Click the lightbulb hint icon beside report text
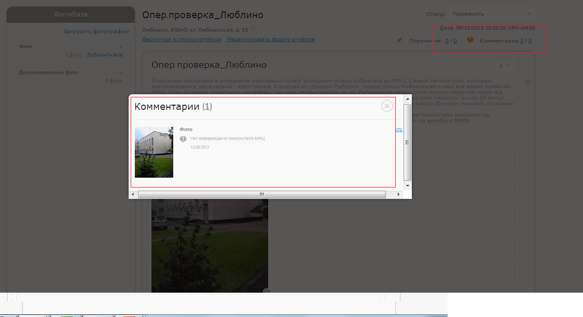This screenshot has height=317, width=583. coord(528,82)
